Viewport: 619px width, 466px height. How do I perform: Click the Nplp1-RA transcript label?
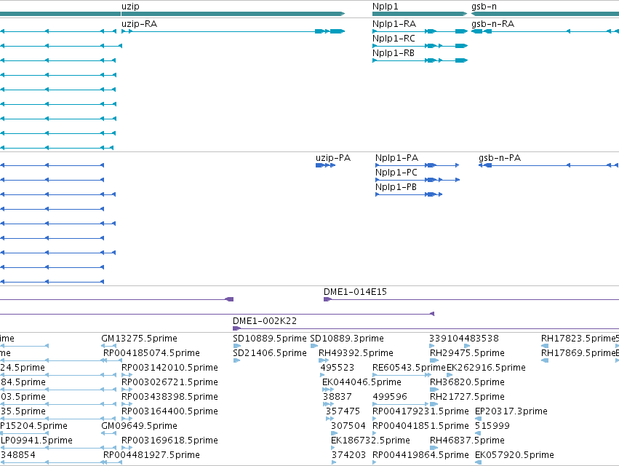(x=394, y=24)
